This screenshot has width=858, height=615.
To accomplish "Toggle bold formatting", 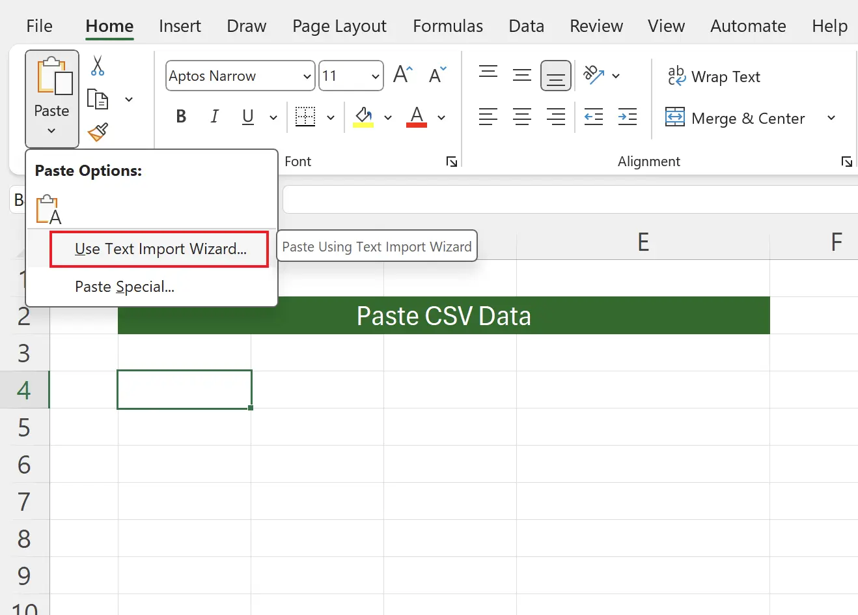I will coord(180,116).
